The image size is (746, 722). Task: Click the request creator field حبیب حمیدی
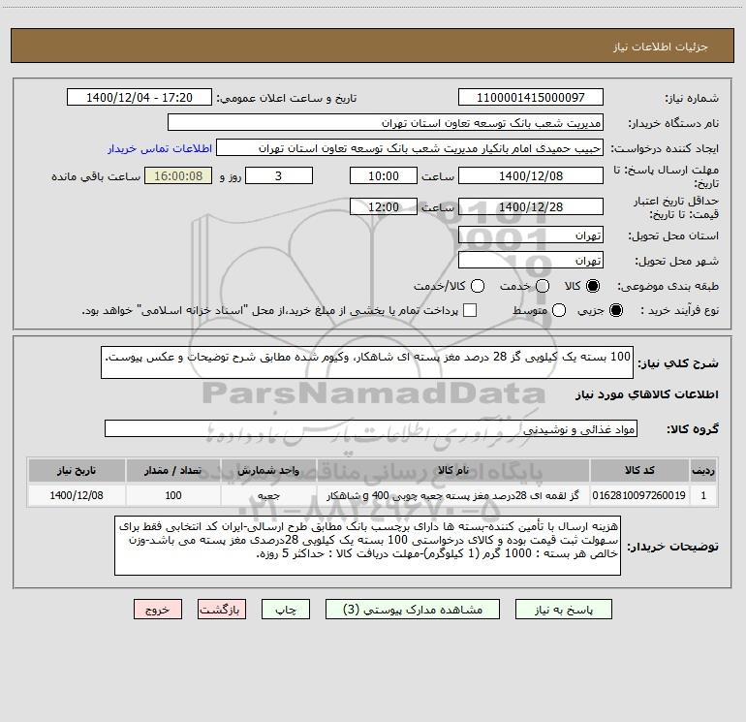(410, 148)
